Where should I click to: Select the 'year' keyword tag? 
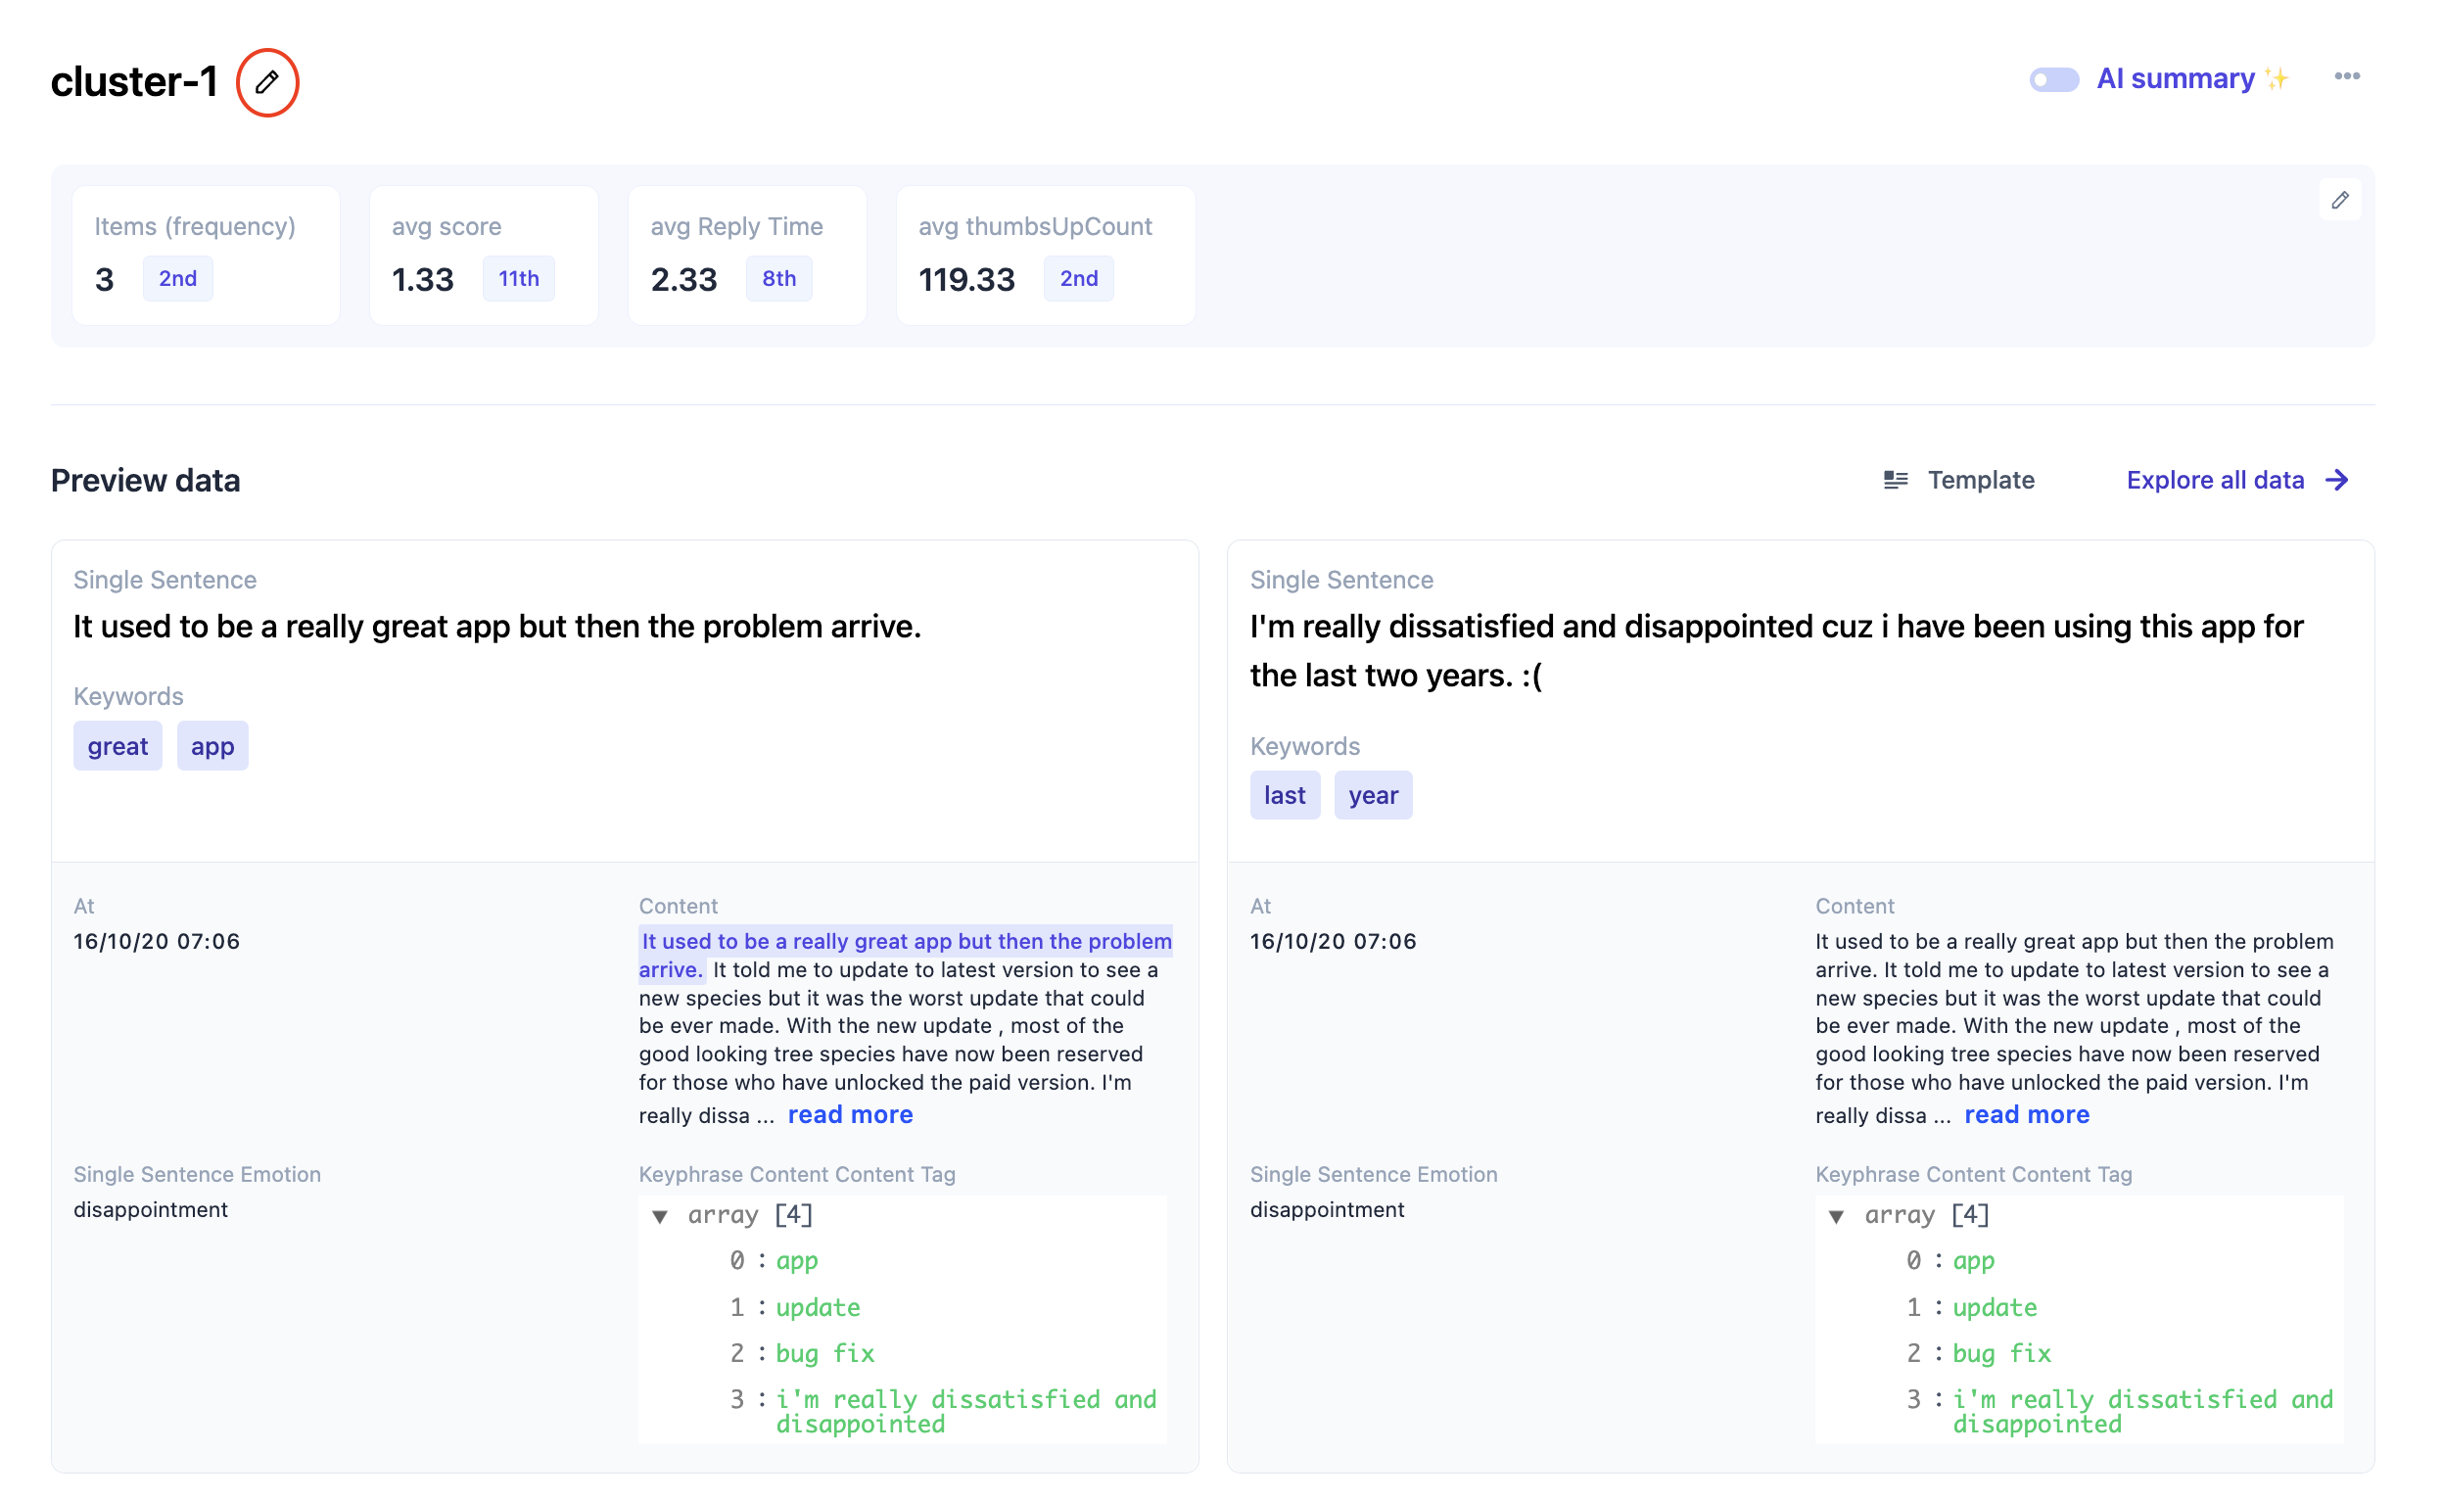point(1373,795)
